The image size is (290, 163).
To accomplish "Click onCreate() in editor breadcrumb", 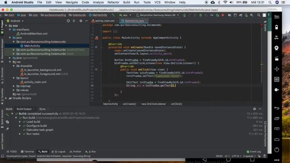I will (x=129, y=104).
